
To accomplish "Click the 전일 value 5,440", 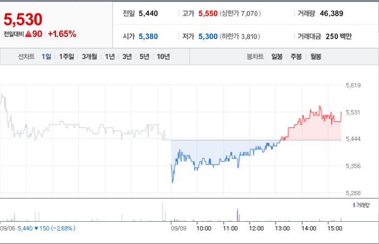I will 148,14.
